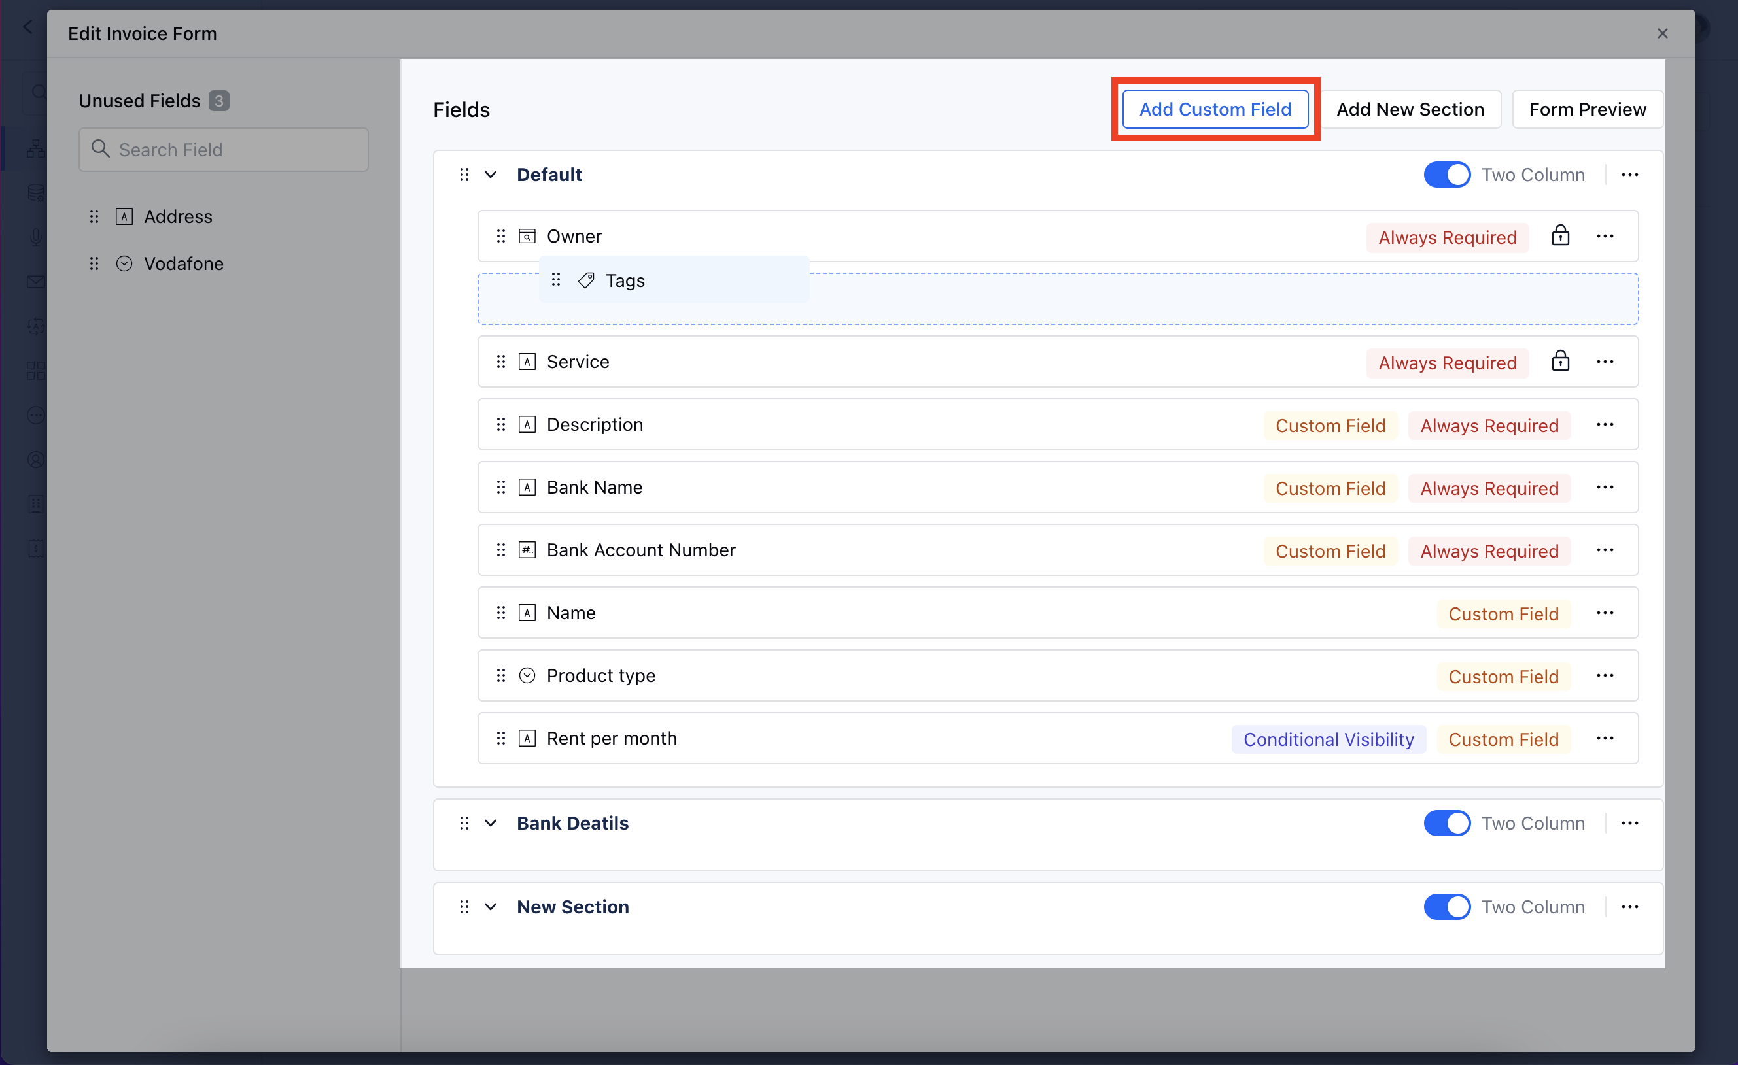Grab the drag handle of New Section
Image resolution: width=1738 pixels, height=1065 pixels.
tap(464, 907)
